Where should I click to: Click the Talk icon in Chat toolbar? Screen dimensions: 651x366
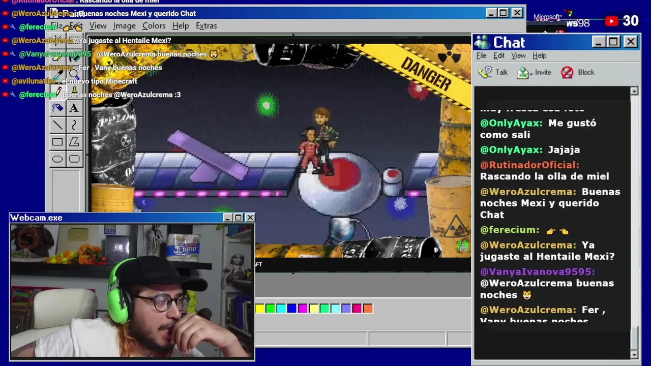pyautogui.click(x=486, y=72)
